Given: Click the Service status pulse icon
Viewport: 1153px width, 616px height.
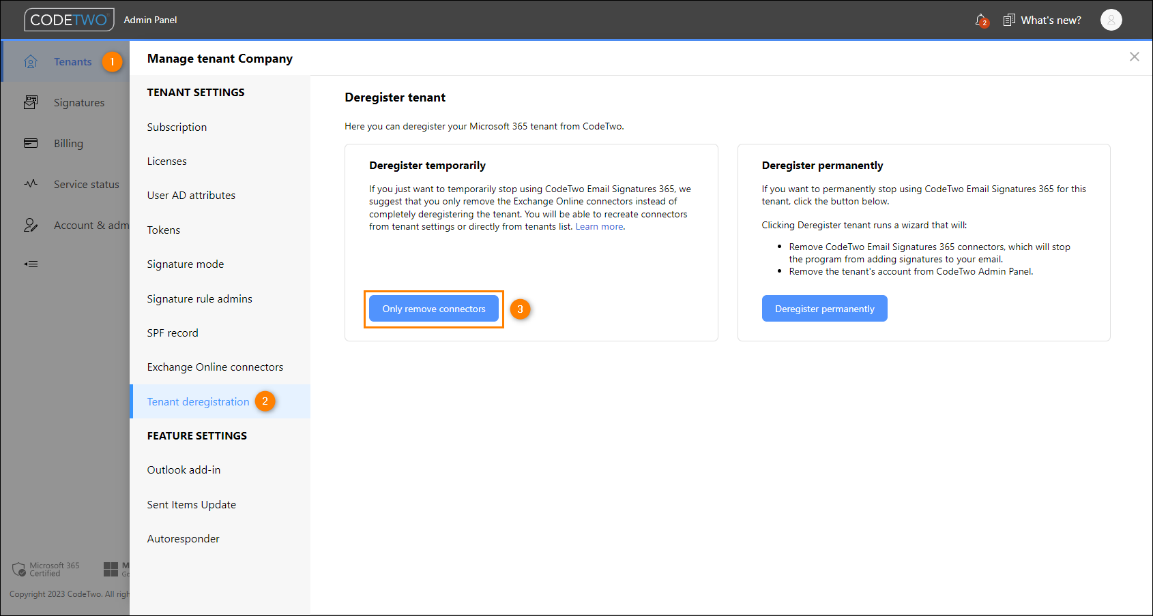Looking at the screenshot, I should tap(31, 184).
